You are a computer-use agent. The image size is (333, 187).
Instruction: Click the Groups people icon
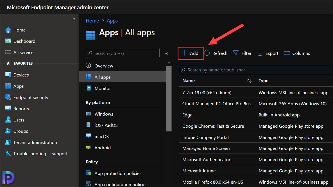coord(8,131)
